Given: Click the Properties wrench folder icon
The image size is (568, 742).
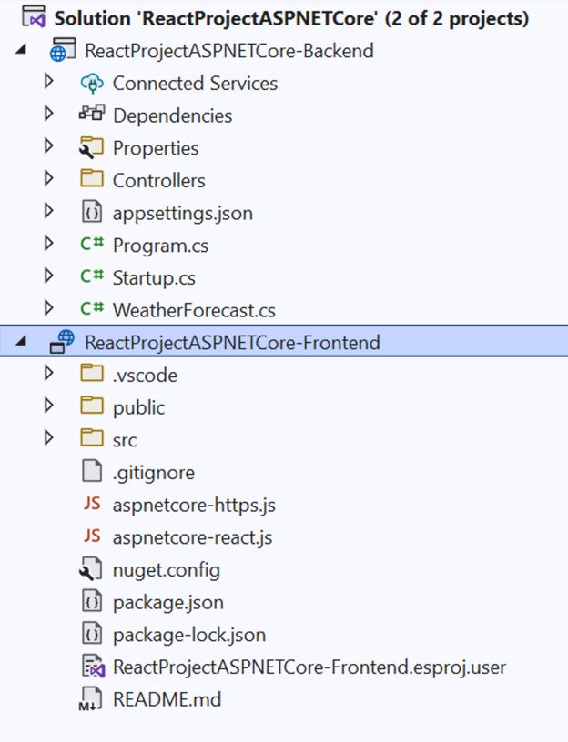Looking at the screenshot, I should coord(91,147).
